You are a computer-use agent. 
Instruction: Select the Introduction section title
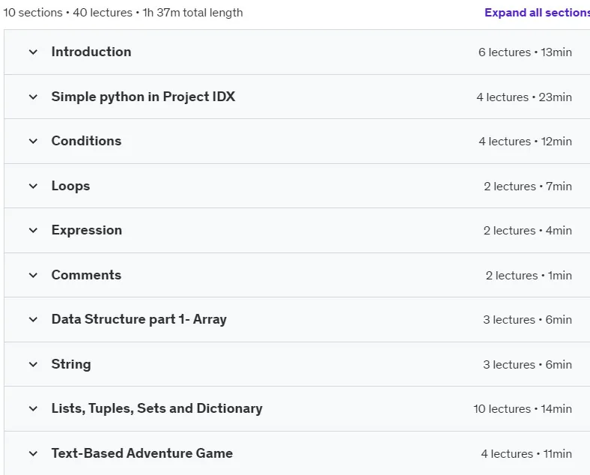pos(91,52)
